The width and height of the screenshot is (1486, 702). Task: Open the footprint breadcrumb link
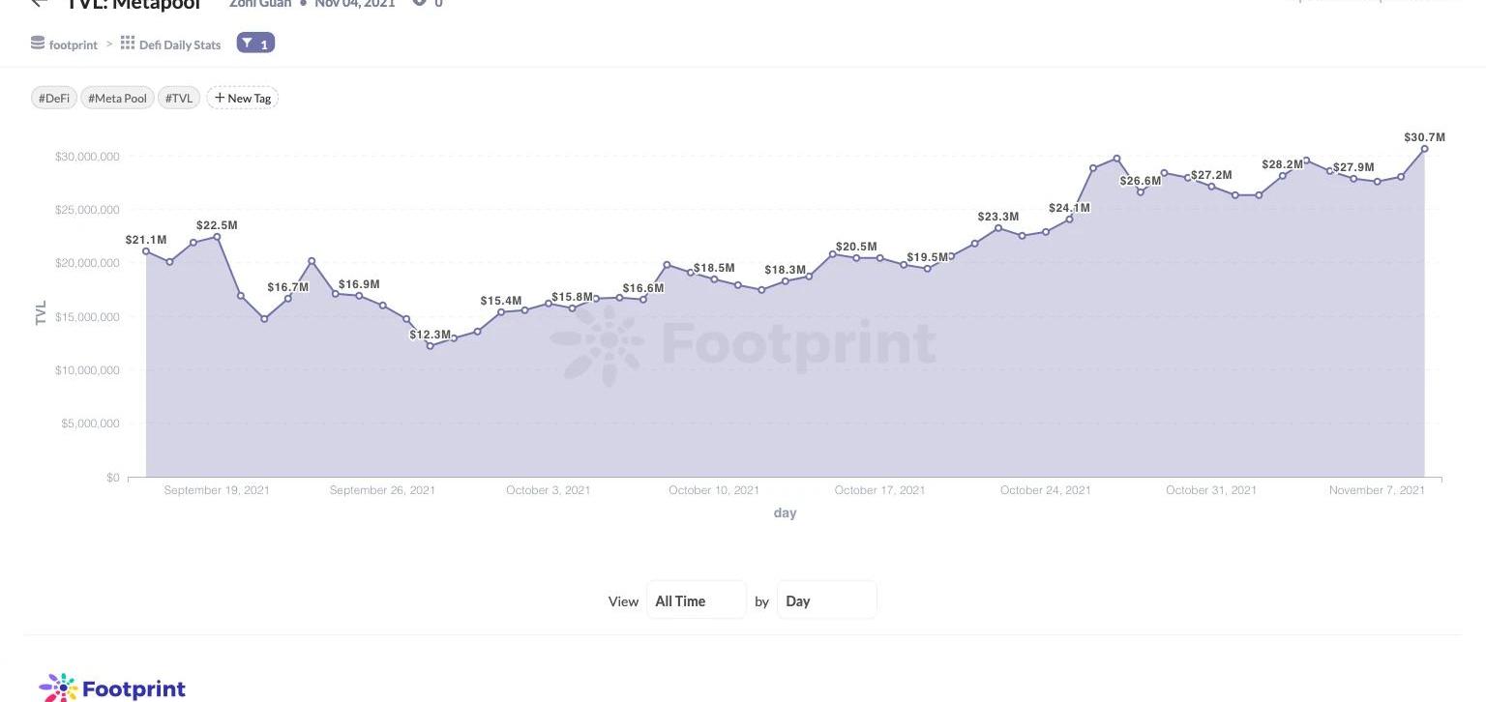[74, 44]
